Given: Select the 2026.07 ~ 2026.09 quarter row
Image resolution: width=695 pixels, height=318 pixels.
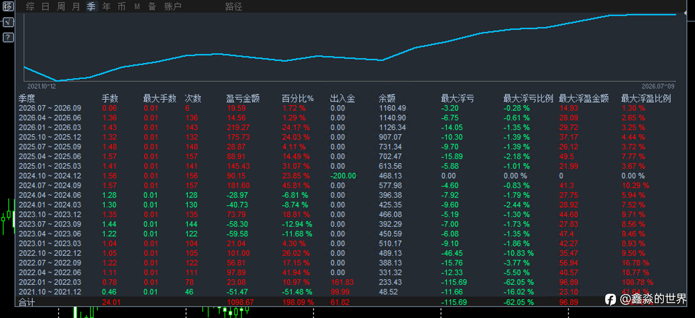Looking at the screenshot, I should pyautogui.click(x=351, y=108).
